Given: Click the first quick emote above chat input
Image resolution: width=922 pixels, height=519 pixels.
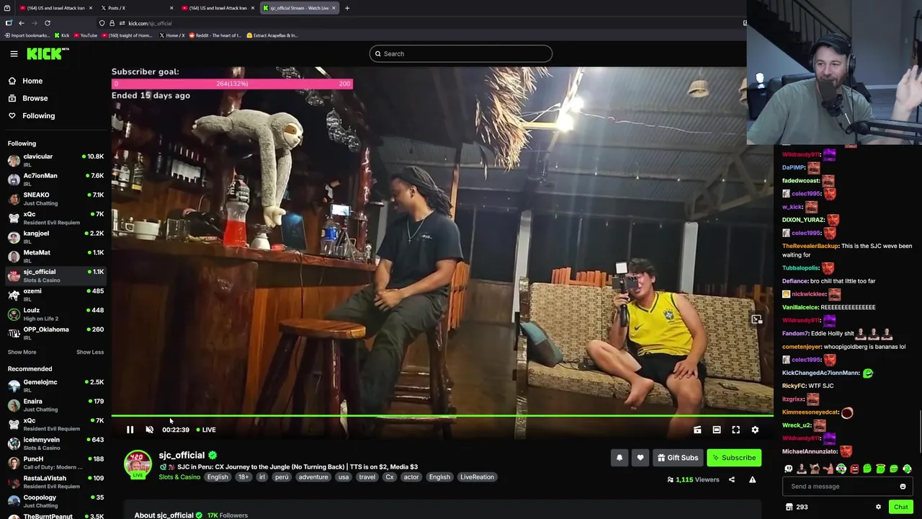Looking at the screenshot, I should pos(789,469).
